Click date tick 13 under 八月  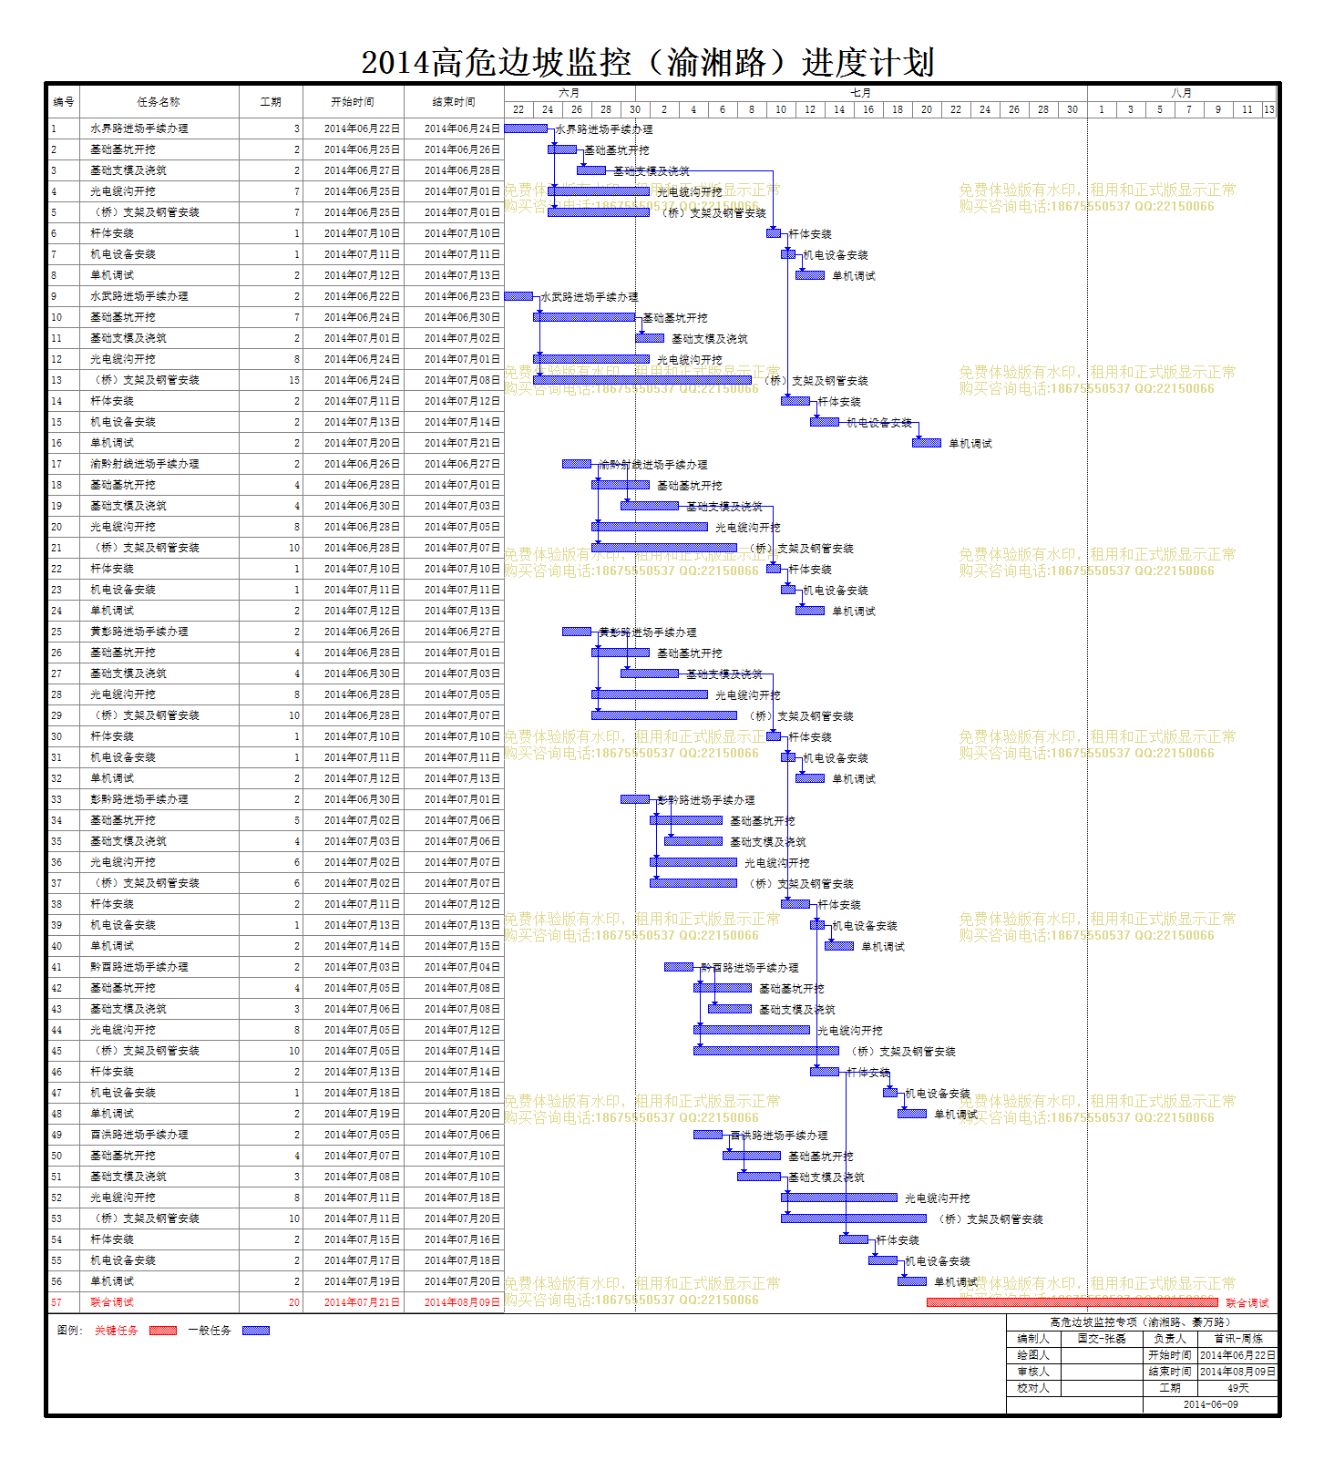(1269, 109)
